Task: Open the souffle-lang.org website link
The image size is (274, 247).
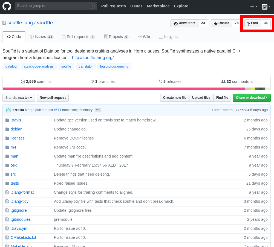Action: tap(93, 58)
